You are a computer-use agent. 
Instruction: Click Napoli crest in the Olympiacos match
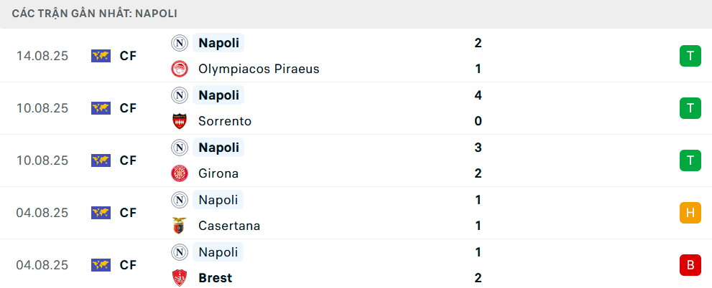179,43
